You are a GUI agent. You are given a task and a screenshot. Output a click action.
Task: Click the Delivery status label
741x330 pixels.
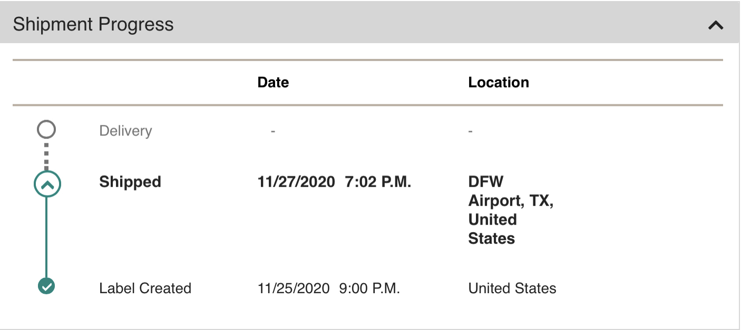125,131
